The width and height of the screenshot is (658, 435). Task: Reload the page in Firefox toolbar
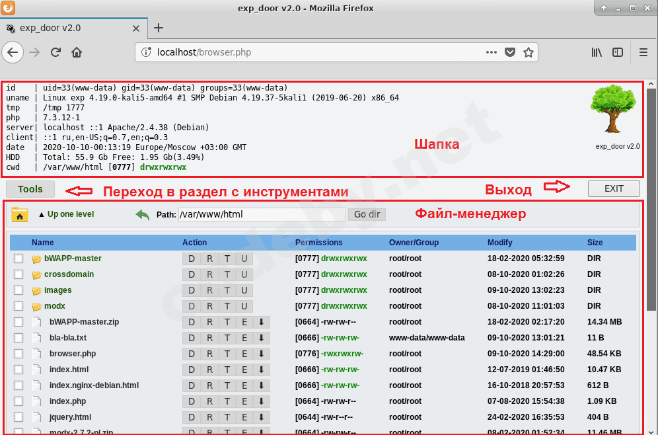tap(56, 52)
